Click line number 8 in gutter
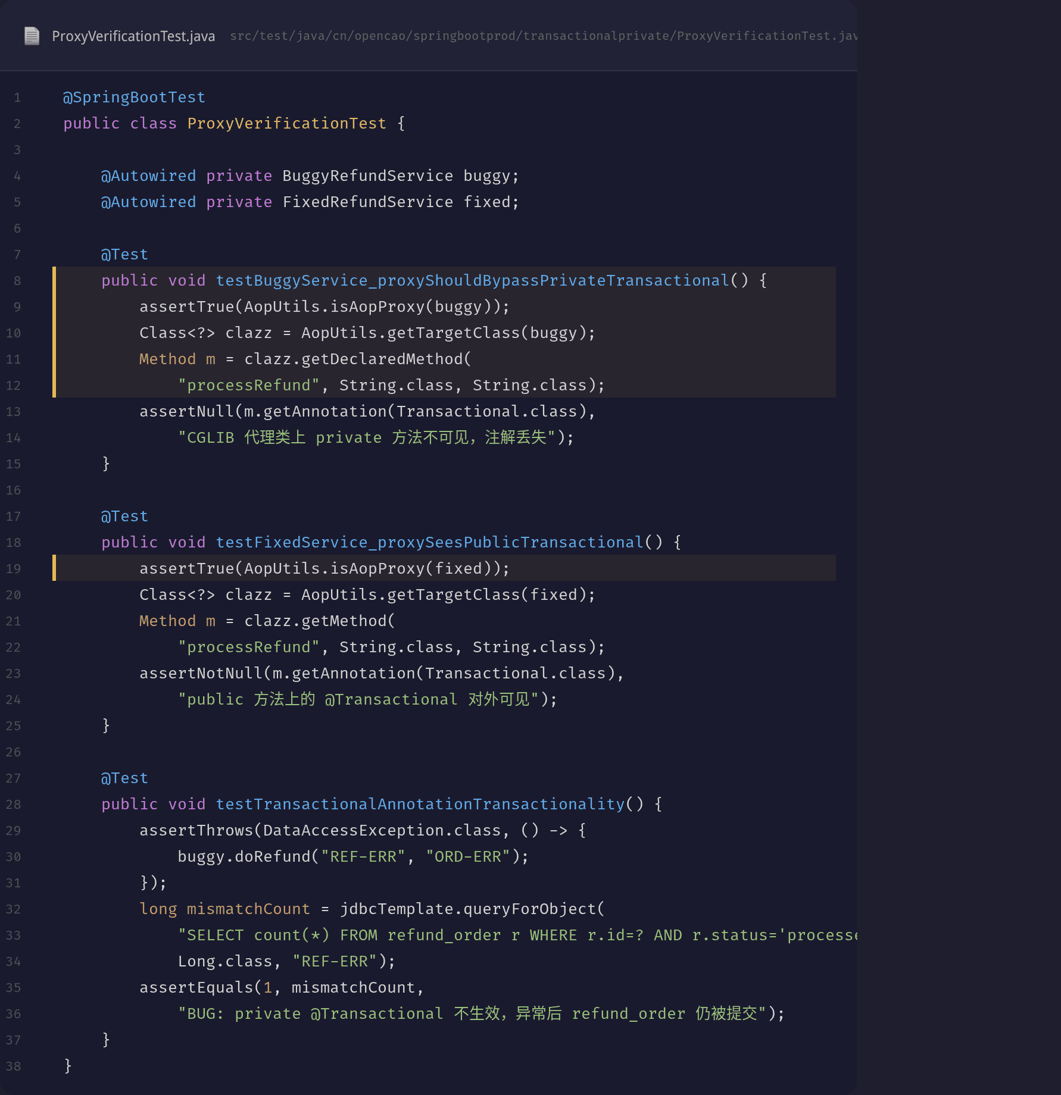Image resolution: width=1061 pixels, height=1095 pixels. point(17,280)
